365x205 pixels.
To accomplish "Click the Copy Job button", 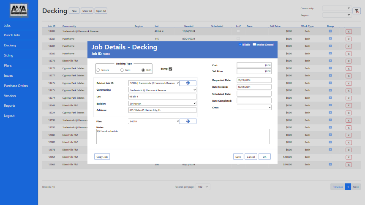I will tap(102, 156).
